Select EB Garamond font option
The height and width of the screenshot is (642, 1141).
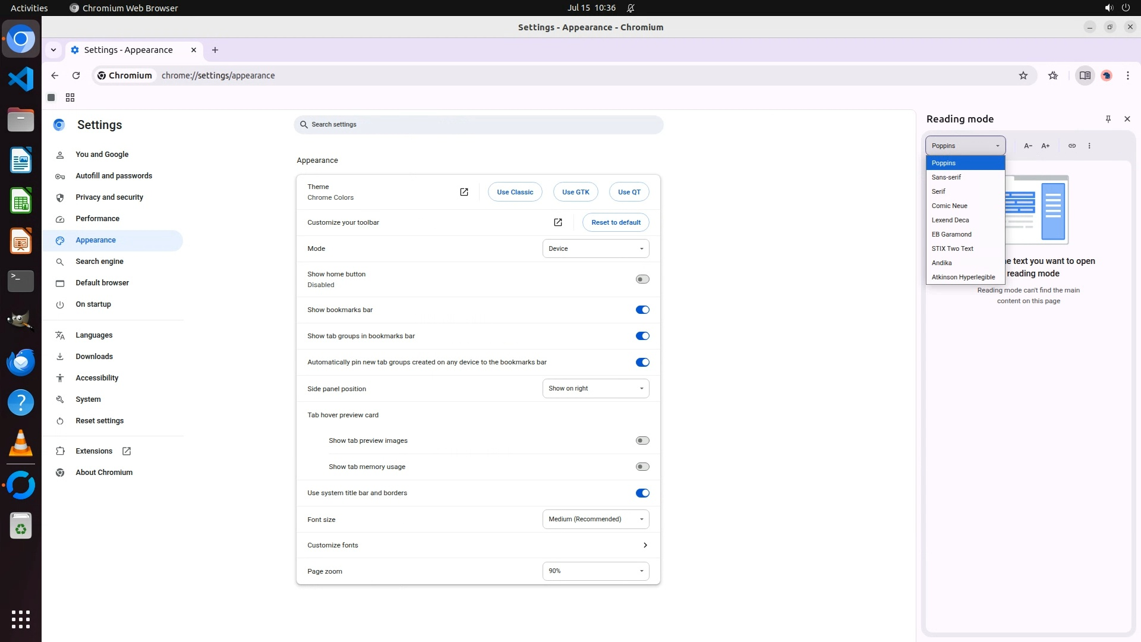click(951, 234)
